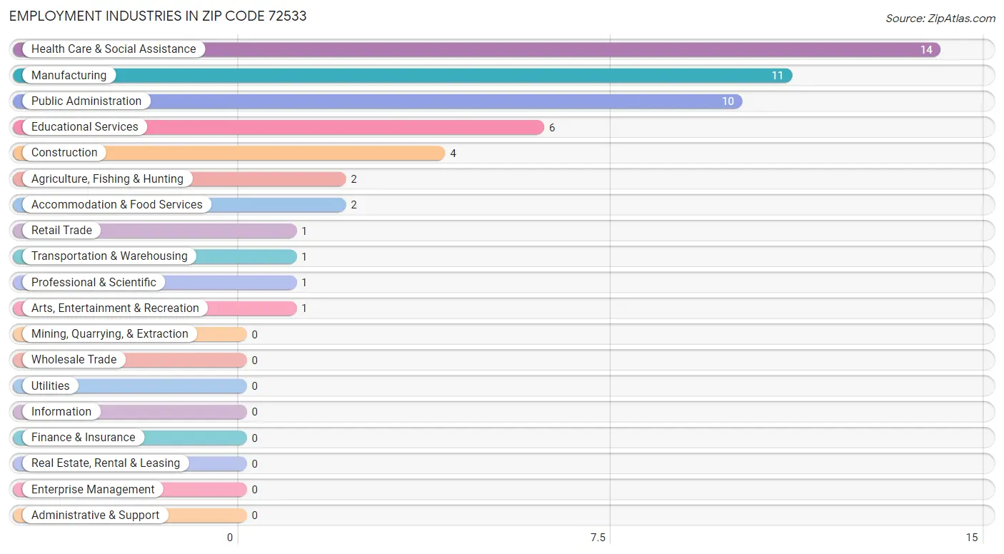Click the pink Educational Services bar segment

pyautogui.click(x=278, y=128)
